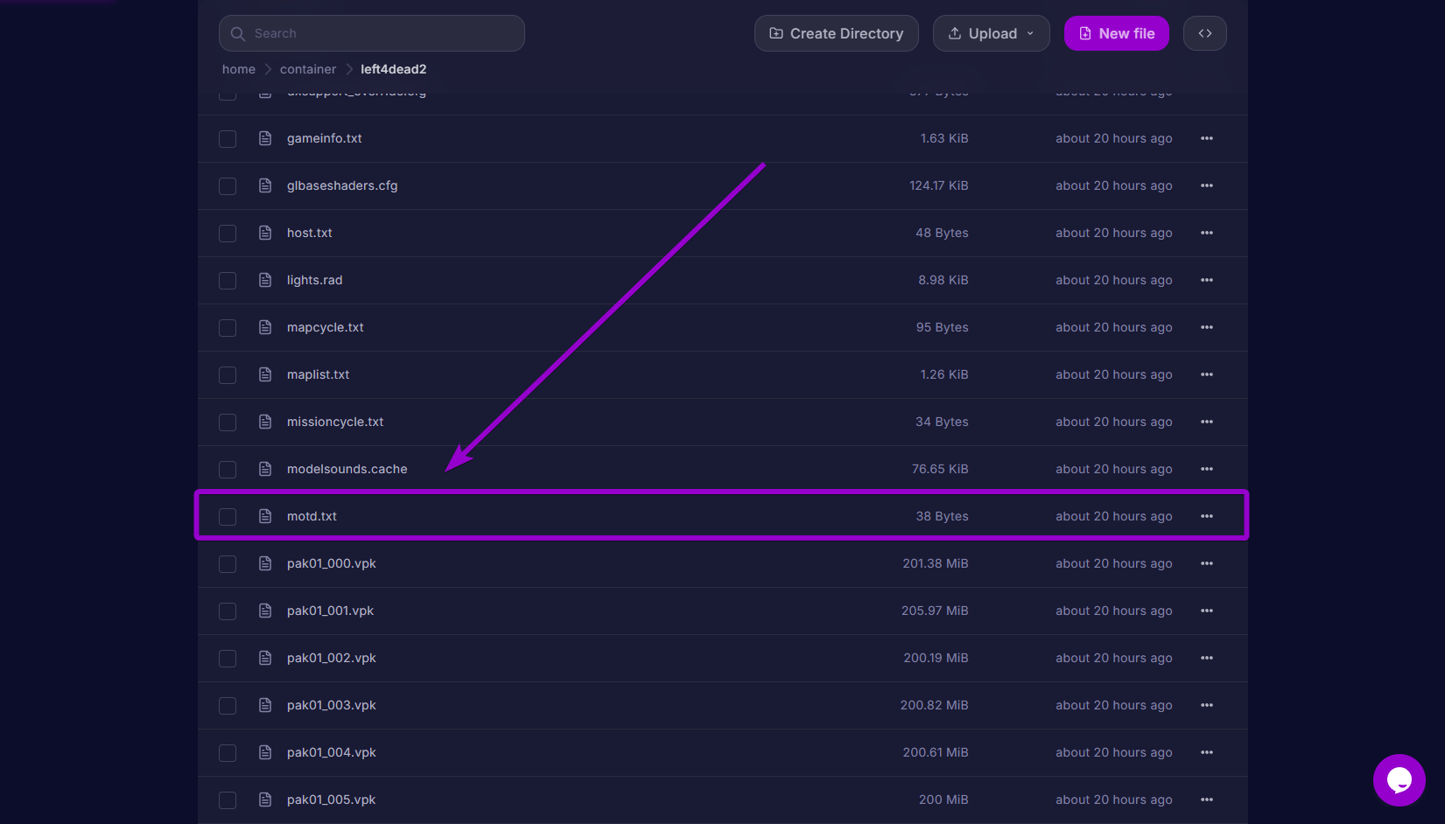Select the checkbox for glbaseshaders.cfg
1445x824 pixels.
228,186
